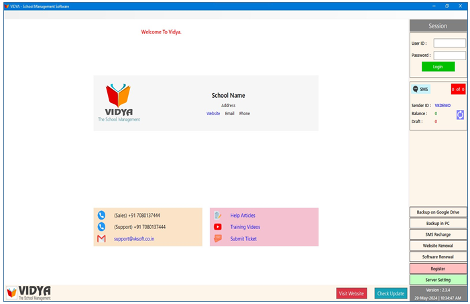Click the support@vksoft.co.in email link
This screenshot has width=470, height=304.
(134, 239)
